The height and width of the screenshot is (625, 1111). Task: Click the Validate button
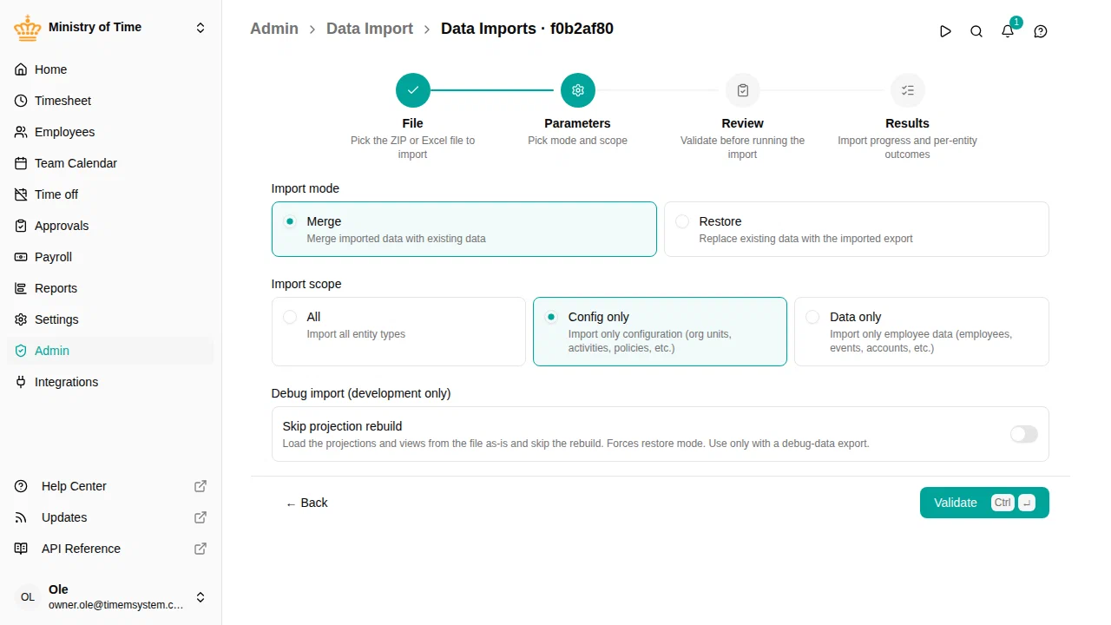point(984,503)
